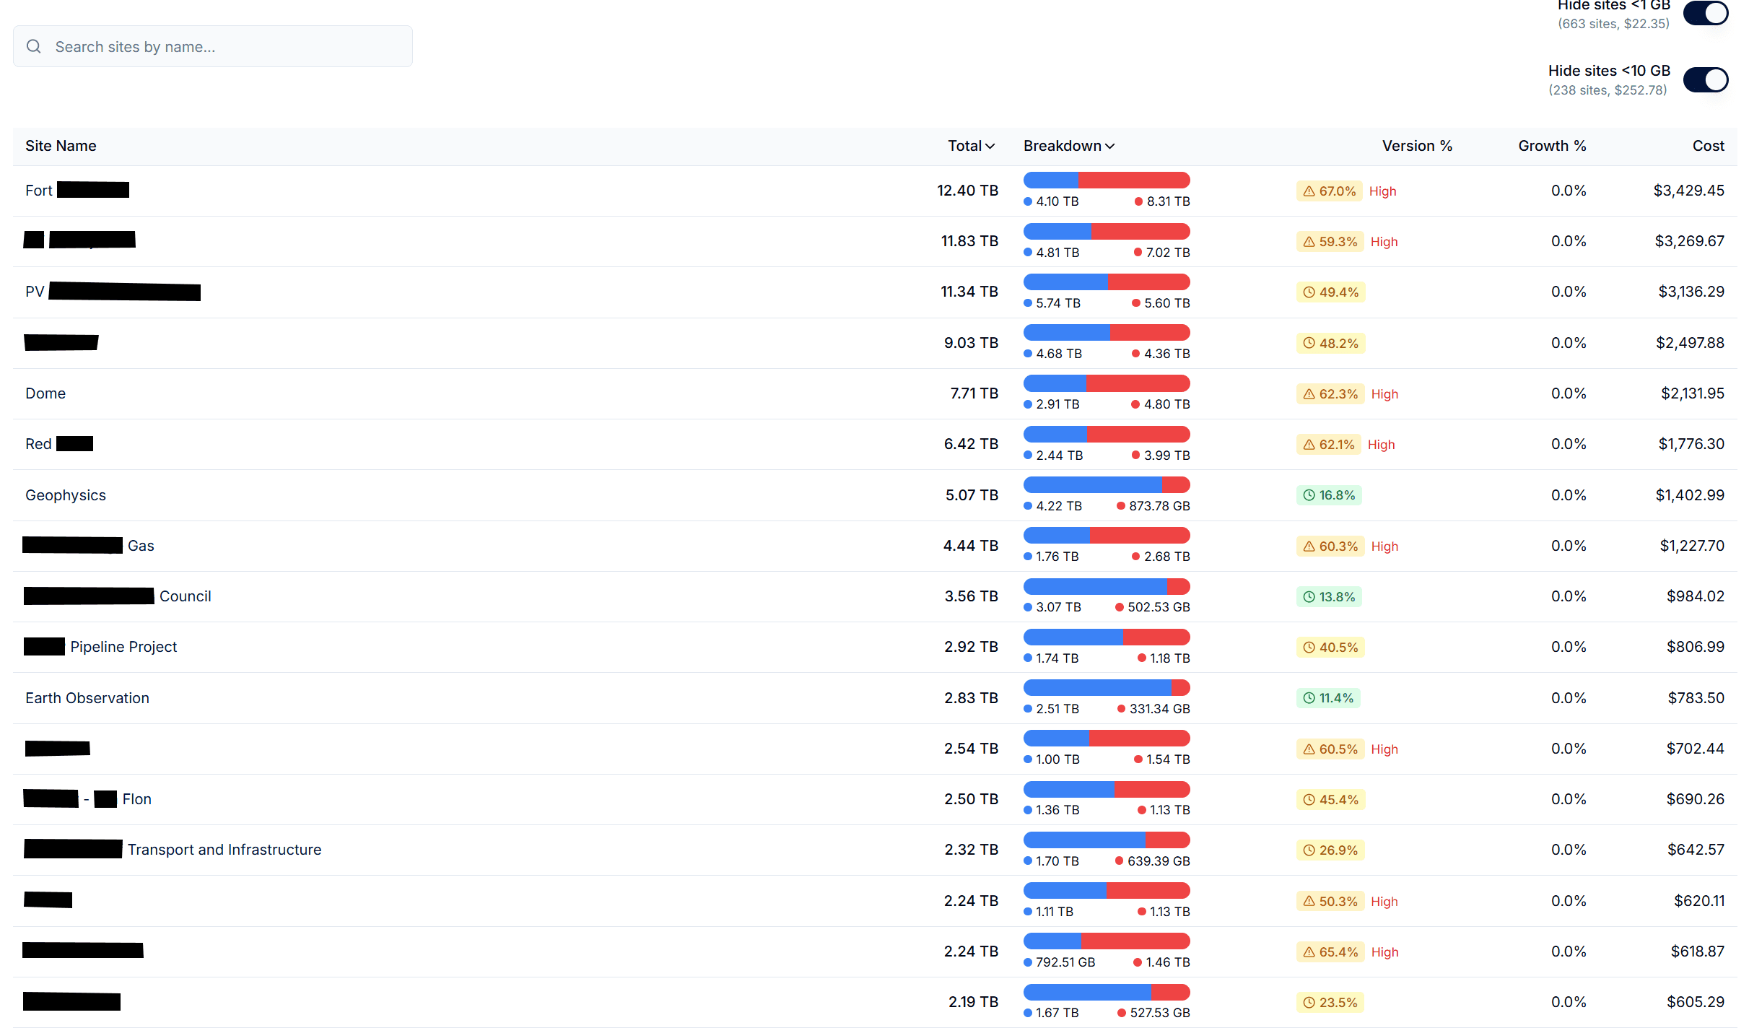The image size is (1749, 1028).
Task: Click the clock icon beside Earth Observation 11.4%
Action: point(1309,698)
